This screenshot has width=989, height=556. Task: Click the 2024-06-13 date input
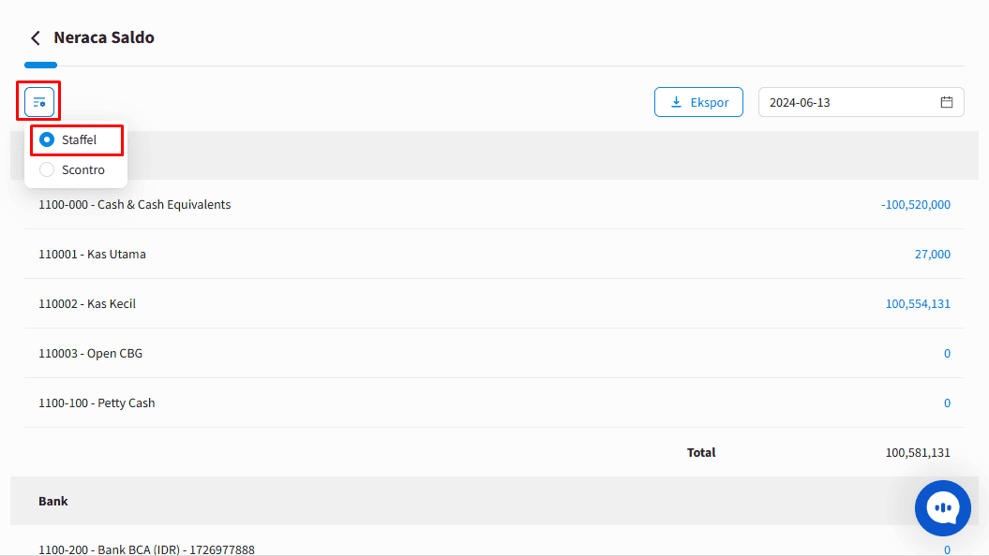tap(861, 102)
